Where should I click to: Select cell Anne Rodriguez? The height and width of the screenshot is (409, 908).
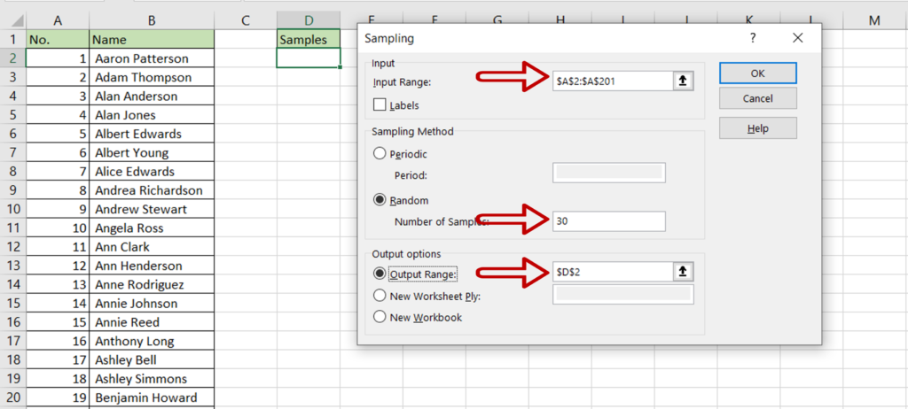(152, 285)
